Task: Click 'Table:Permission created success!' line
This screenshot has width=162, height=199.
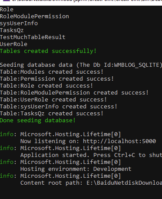Action: point(57,79)
